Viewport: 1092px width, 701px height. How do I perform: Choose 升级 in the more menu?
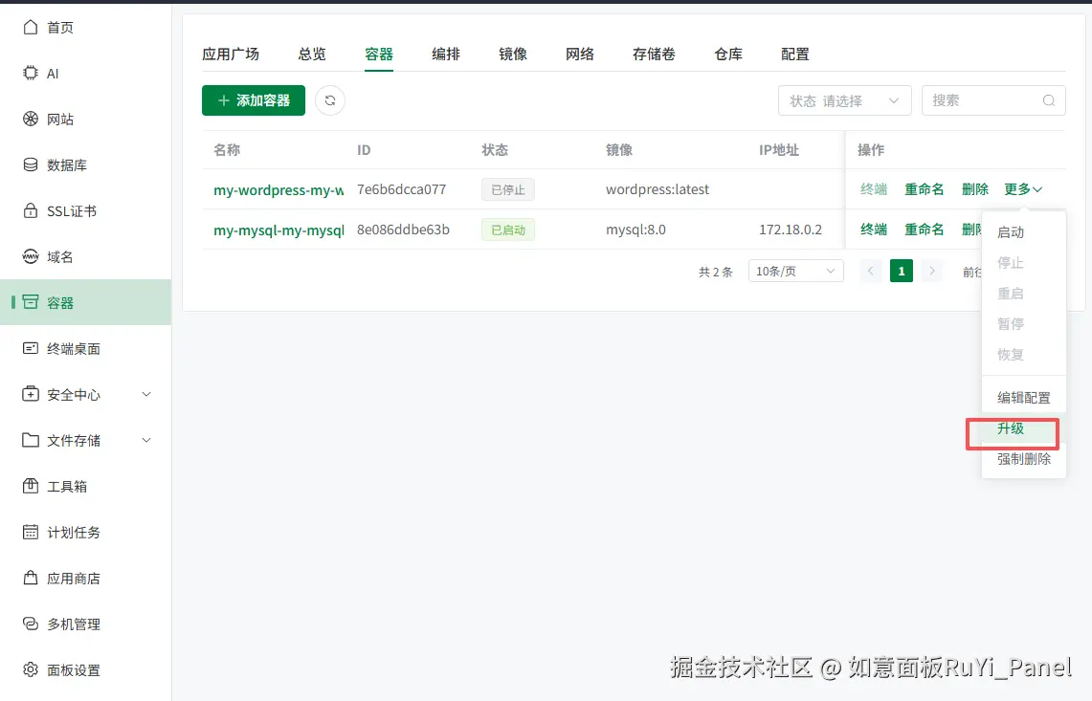click(1024, 428)
